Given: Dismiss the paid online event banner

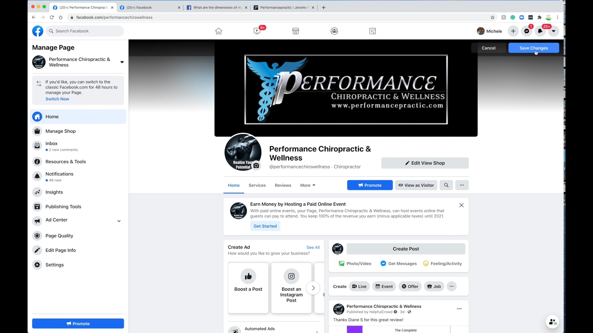Looking at the screenshot, I should [x=461, y=205].
